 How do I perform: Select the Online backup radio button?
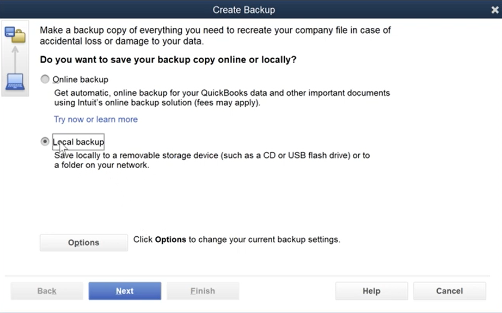(x=45, y=79)
